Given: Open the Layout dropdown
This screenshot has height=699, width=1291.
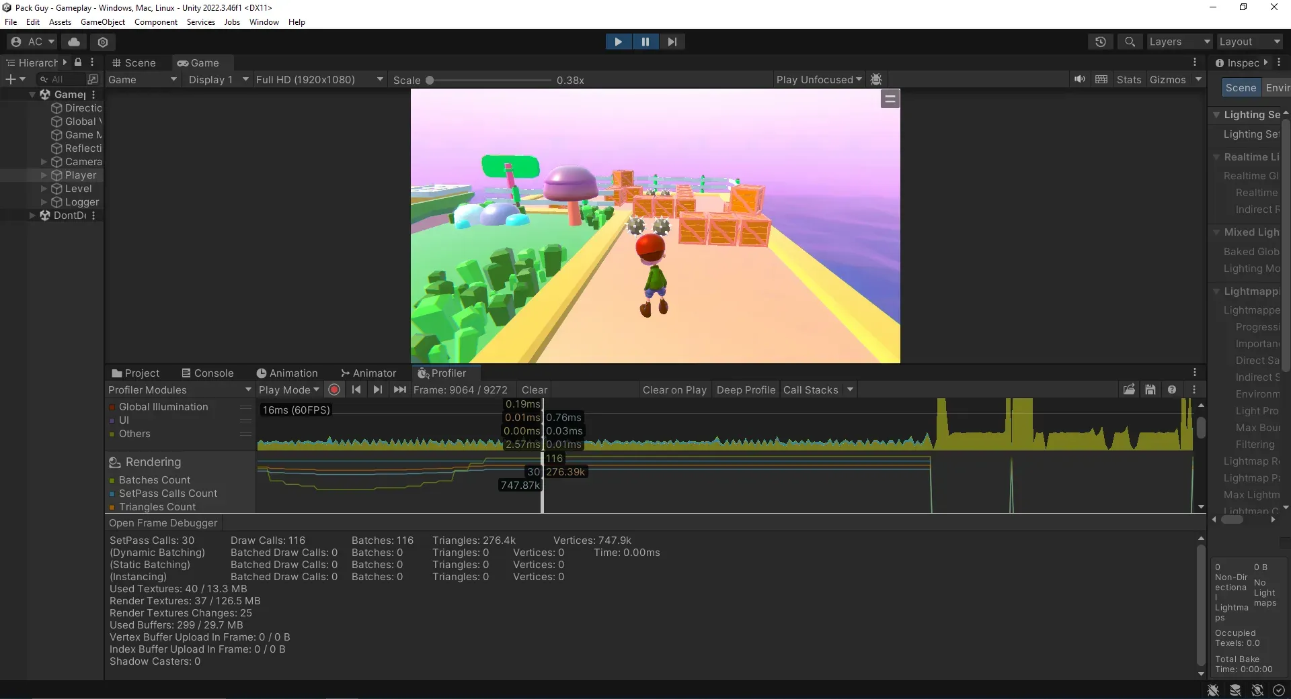Looking at the screenshot, I should (1249, 42).
